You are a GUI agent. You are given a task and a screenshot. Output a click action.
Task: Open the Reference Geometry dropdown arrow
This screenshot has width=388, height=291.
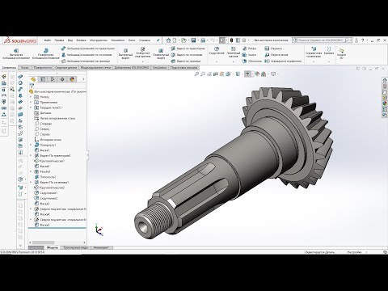[314, 61]
